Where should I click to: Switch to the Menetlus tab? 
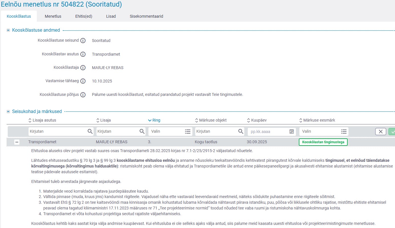(x=53, y=16)
